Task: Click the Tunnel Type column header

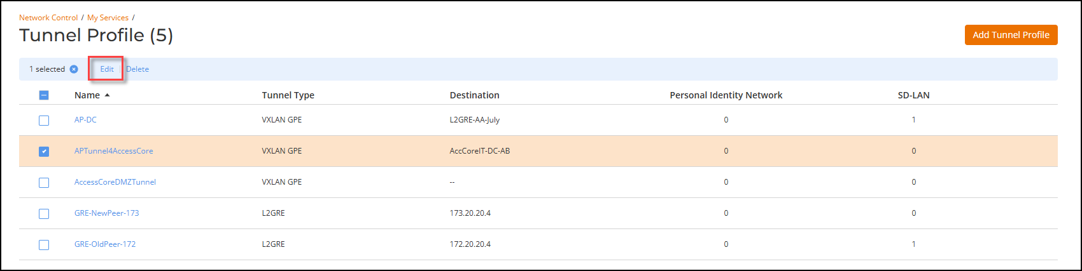Action: 288,95
